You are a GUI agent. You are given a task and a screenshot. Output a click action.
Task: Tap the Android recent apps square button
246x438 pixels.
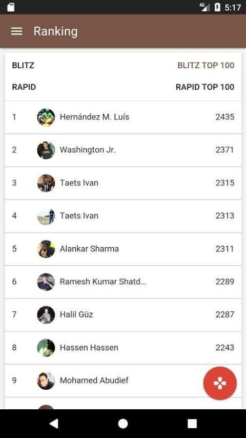[x=192, y=424]
